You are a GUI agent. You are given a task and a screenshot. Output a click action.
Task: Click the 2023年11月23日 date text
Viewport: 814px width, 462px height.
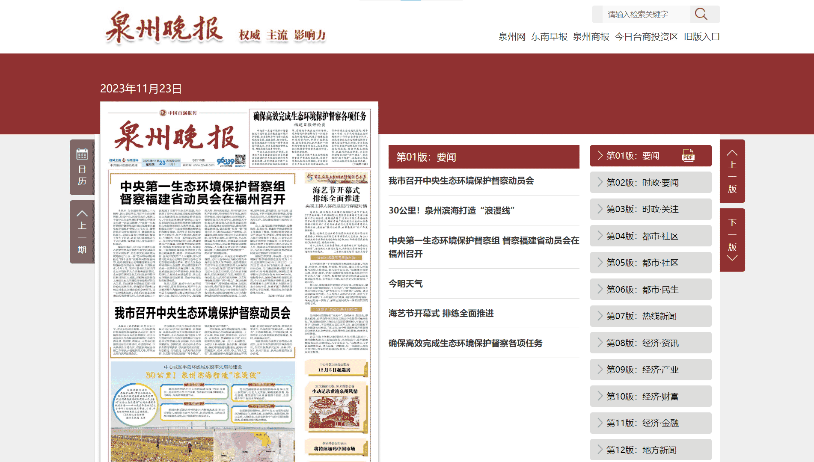(141, 89)
